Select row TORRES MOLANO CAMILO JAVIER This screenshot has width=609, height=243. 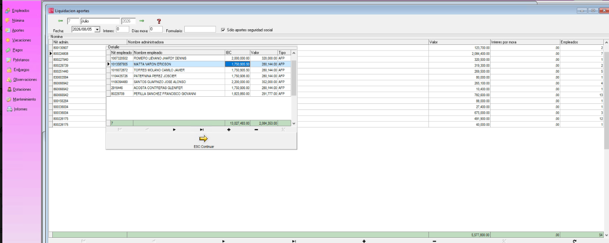tap(199, 70)
